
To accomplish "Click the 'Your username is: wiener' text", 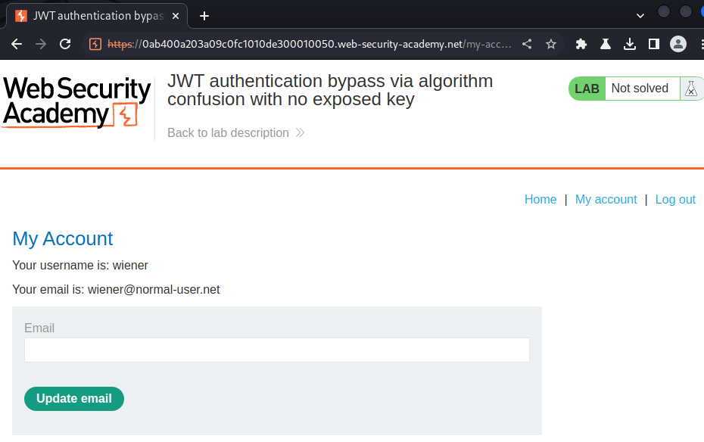I will pyautogui.click(x=80, y=265).
